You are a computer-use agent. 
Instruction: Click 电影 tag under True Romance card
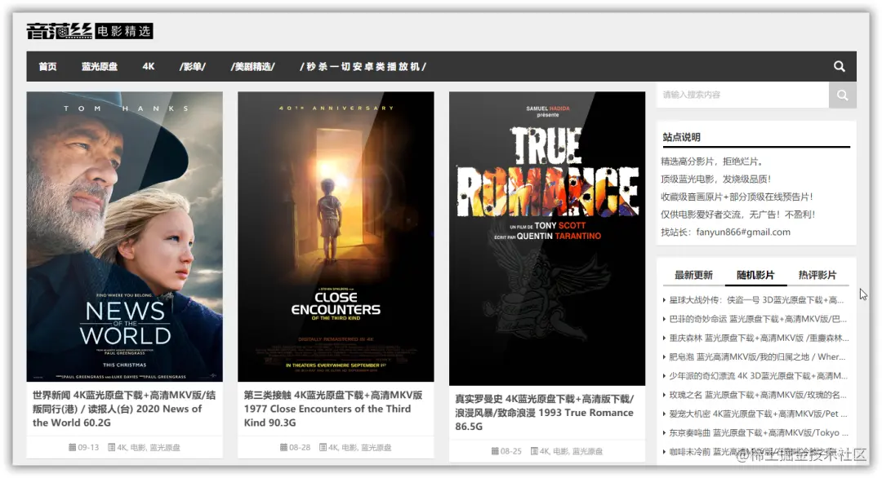[x=560, y=452]
